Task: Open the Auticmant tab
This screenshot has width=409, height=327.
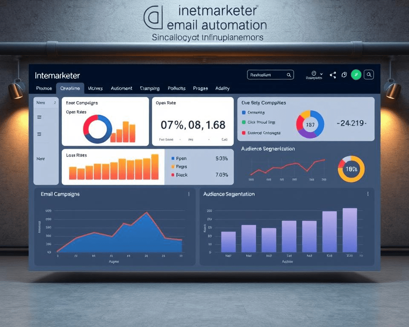Action: 121,89
